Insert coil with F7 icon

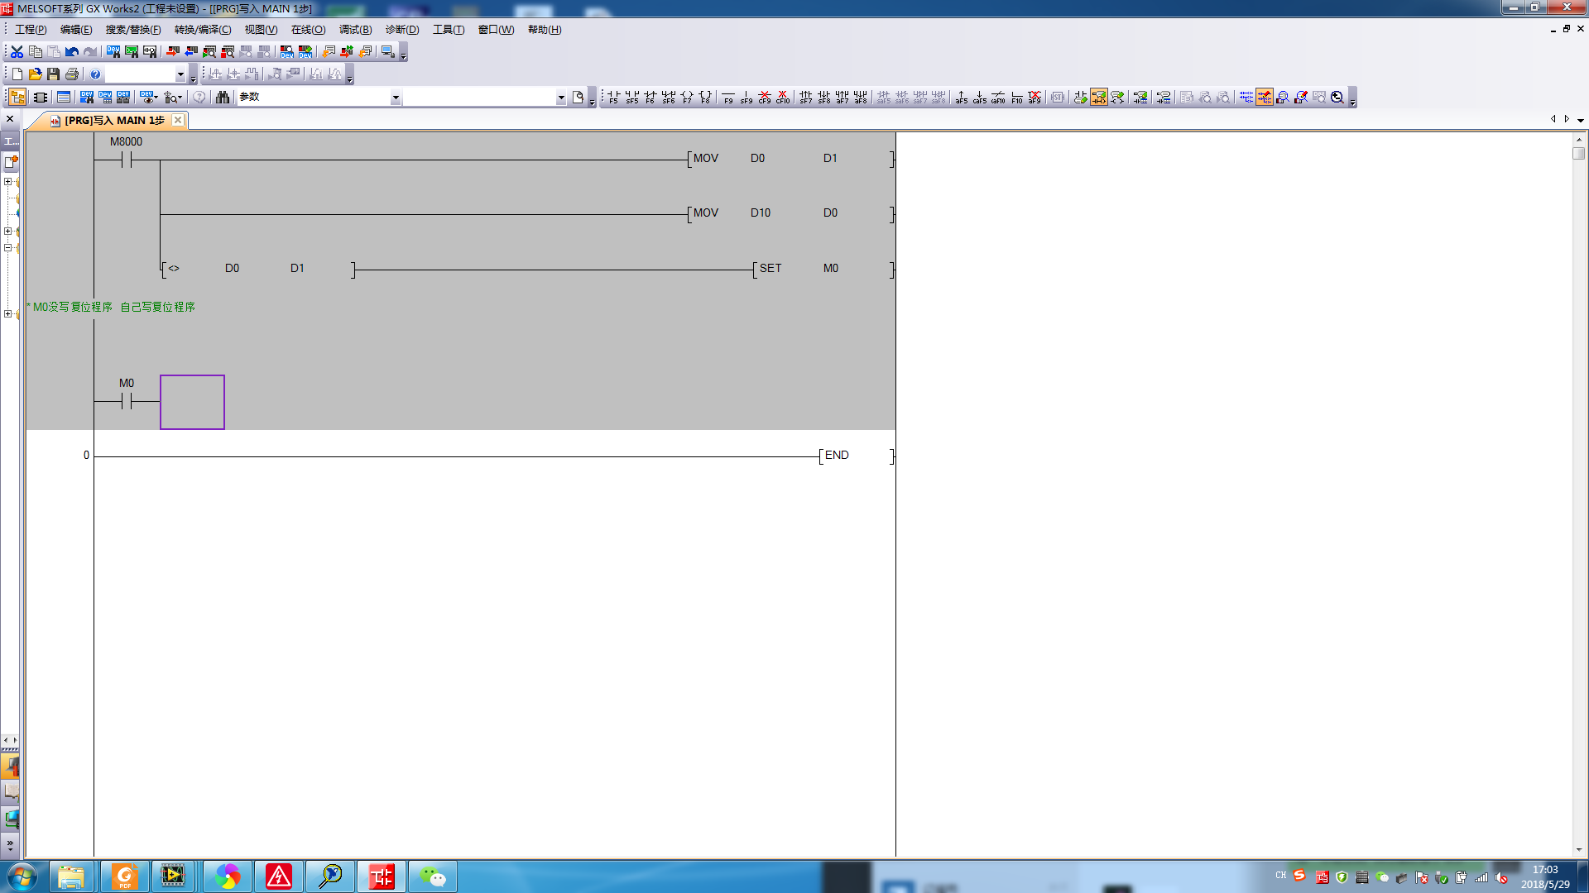(687, 97)
